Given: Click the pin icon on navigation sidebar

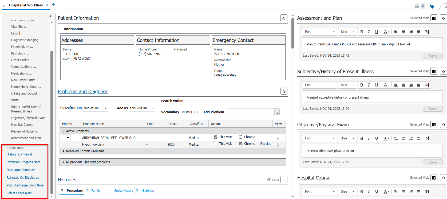Looking at the screenshot, I should coord(50,17).
